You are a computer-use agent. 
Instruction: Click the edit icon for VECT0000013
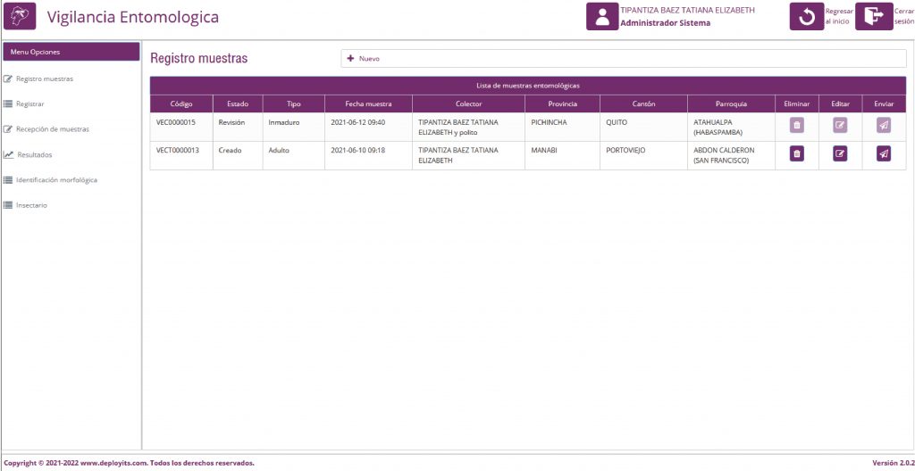tap(840, 154)
